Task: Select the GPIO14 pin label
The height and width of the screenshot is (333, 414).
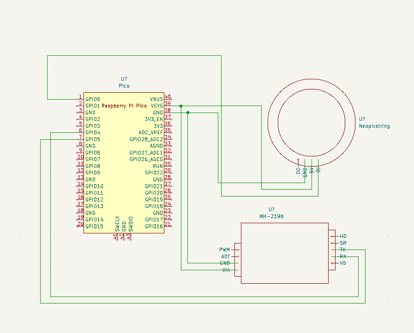Action: 94,220
